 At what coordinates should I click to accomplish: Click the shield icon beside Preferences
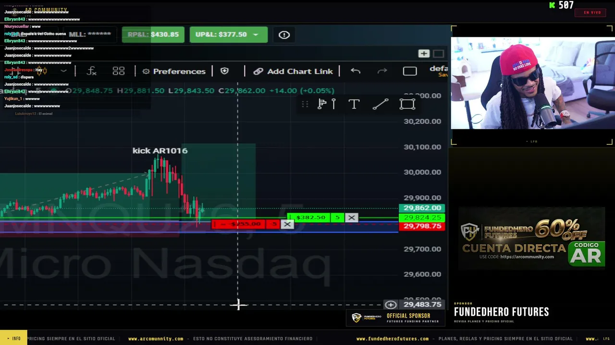click(224, 71)
